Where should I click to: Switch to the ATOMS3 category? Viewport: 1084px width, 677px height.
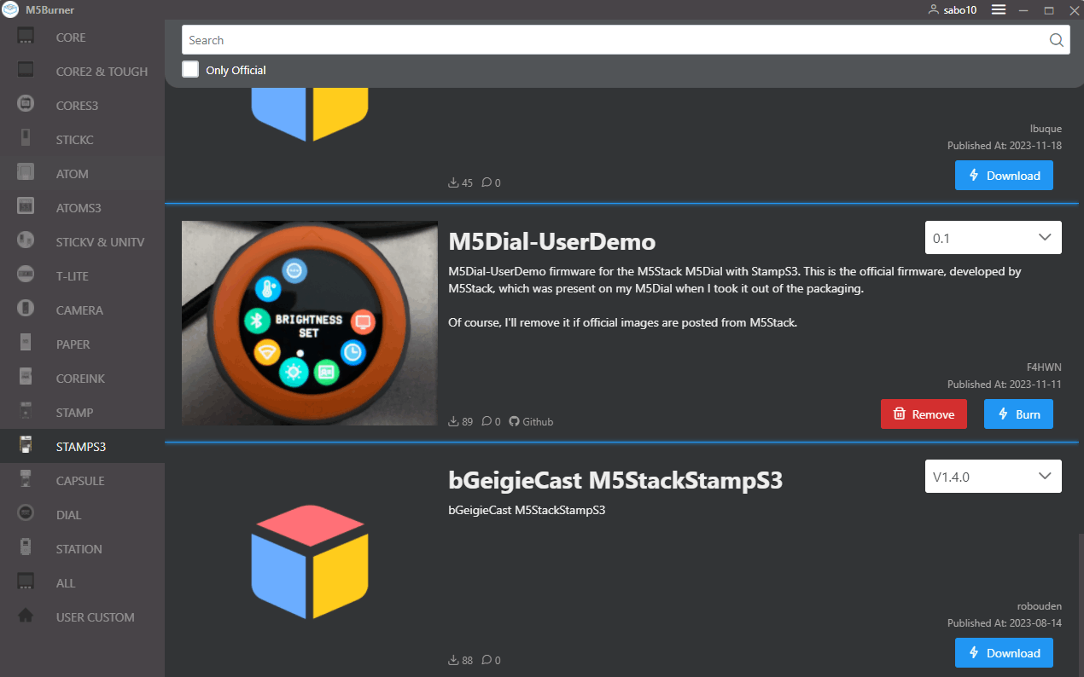(x=82, y=208)
